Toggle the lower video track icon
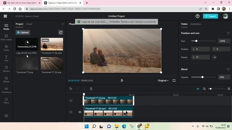The width and height of the screenshot is (232, 130). 71,112
